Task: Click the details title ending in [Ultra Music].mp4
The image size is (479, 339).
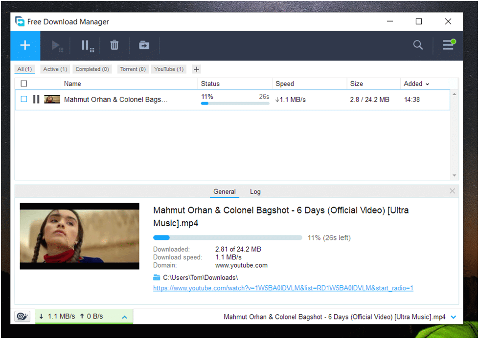Action: click(281, 216)
